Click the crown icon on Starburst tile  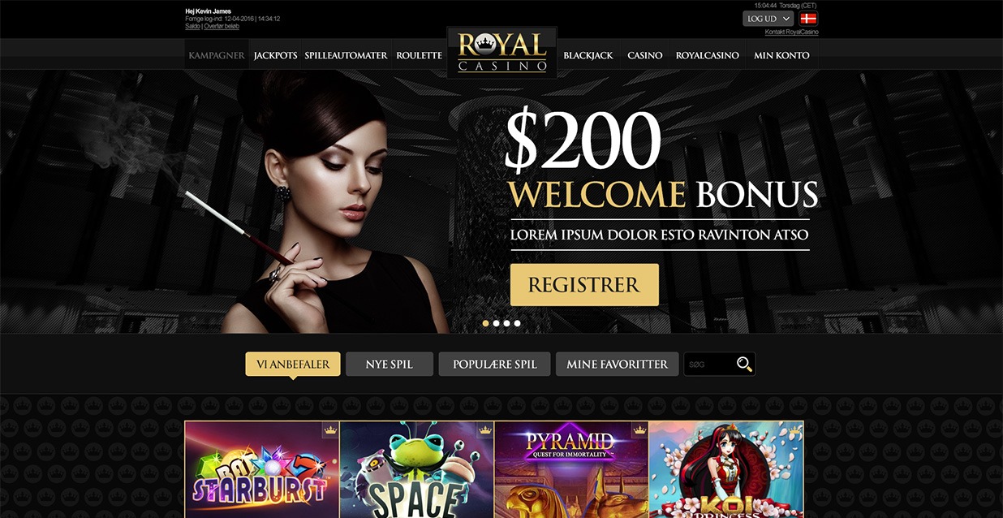tap(330, 430)
